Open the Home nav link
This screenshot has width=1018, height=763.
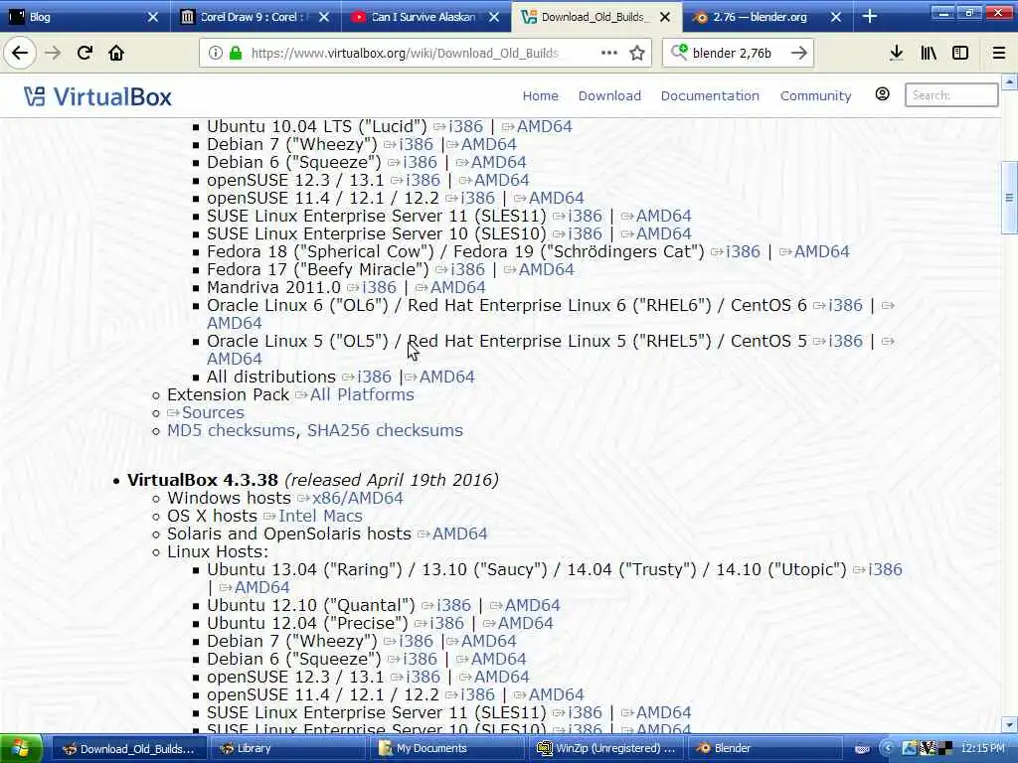click(540, 95)
